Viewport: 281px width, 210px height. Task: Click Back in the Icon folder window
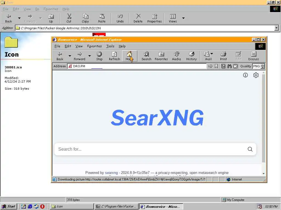(9, 18)
